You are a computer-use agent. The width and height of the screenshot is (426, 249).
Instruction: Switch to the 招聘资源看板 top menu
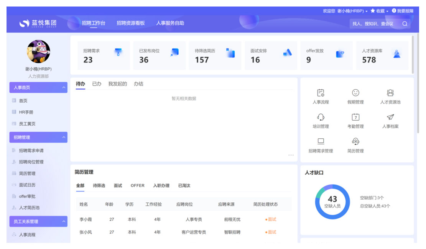pos(131,23)
